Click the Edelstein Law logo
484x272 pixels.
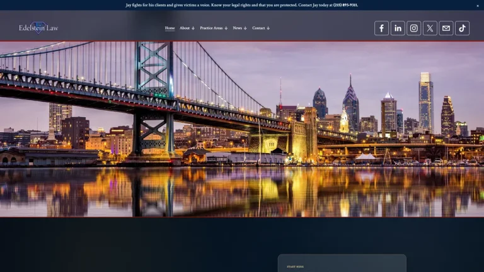(38, 28)
